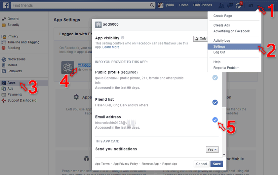Click the dialog scrollbar down arrow

[224, 155]
